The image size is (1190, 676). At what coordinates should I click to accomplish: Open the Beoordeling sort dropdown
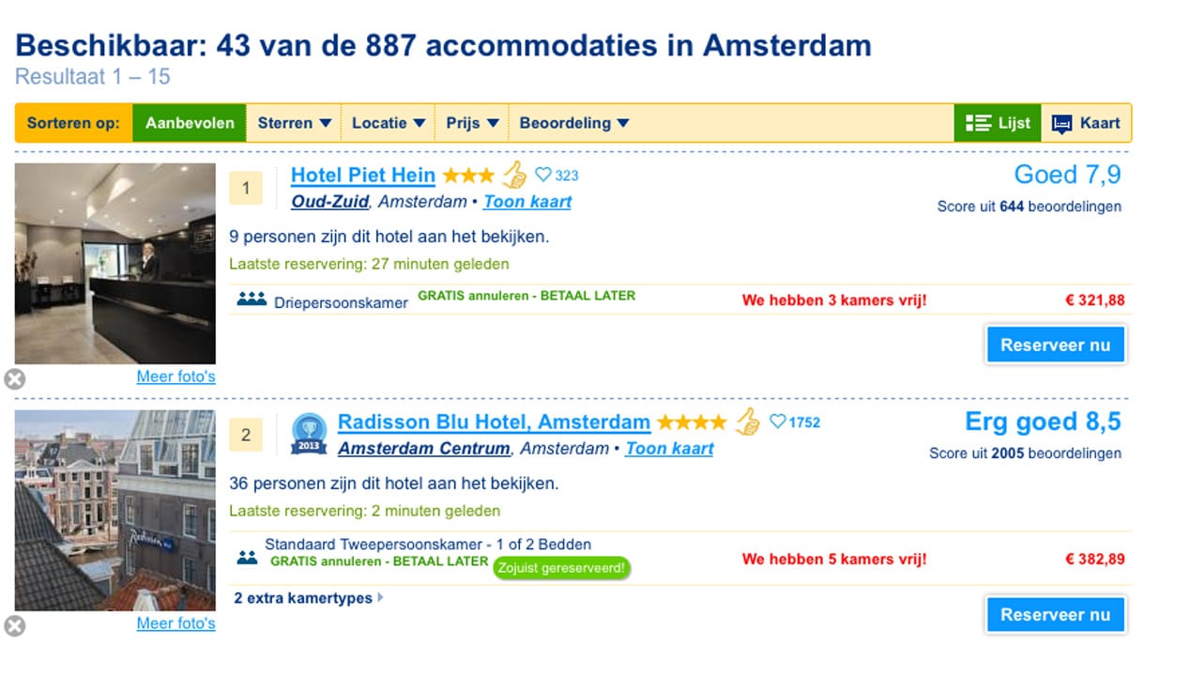[x=574, y=123]
